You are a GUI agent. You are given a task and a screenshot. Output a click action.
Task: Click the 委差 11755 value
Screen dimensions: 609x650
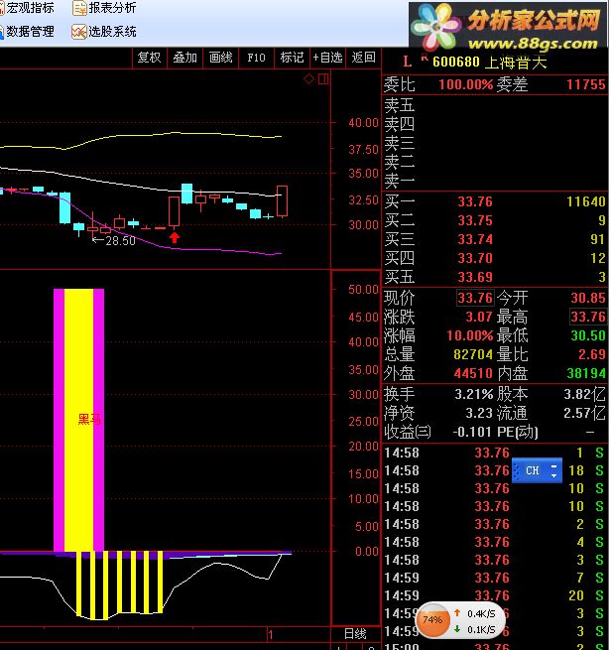pos(586,84)
